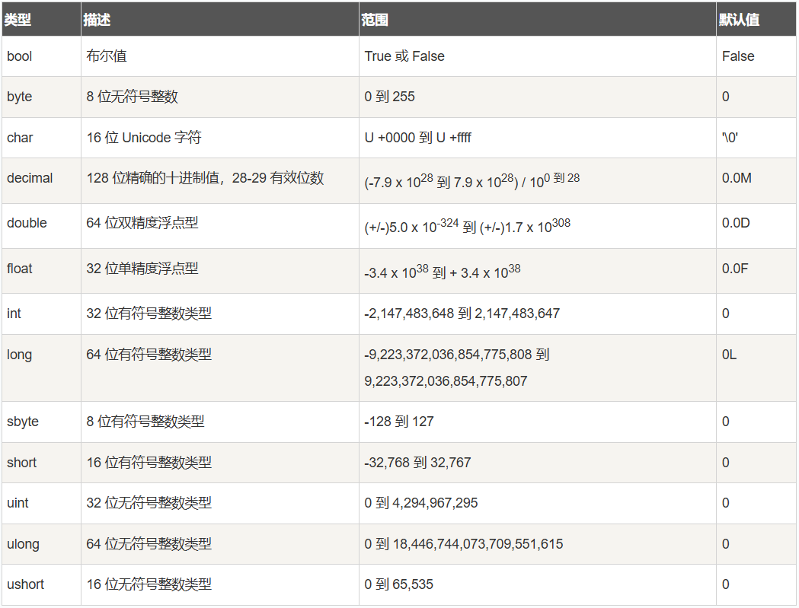The width and height of the screenshot is (799, 608).
Task: Click the char row default value '\0'
Action: point(730,138)
